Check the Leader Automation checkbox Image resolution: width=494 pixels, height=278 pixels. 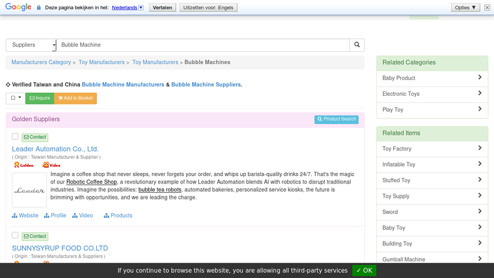[15, 137]
